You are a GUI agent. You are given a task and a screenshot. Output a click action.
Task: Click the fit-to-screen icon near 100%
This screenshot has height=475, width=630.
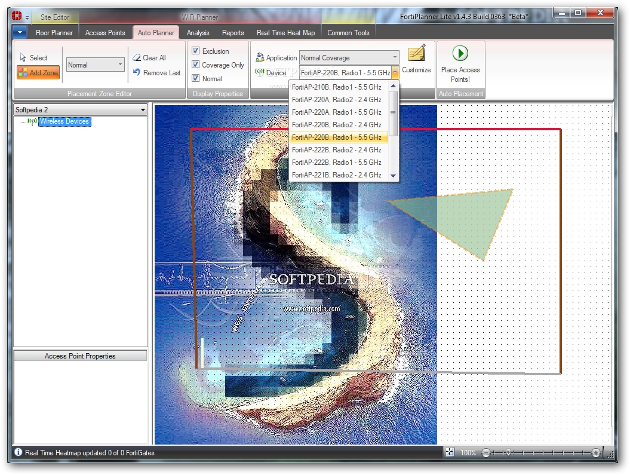tap(450, 452)
